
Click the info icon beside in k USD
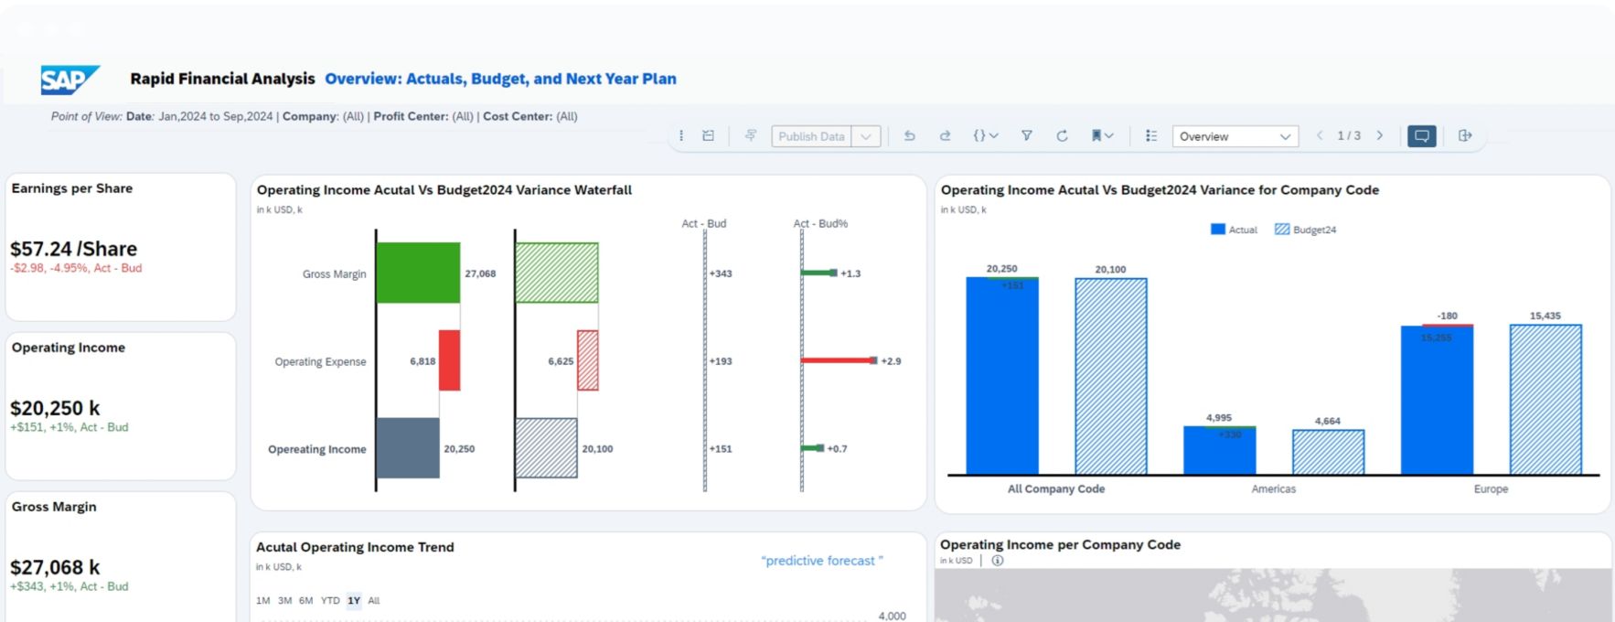(x=998, y=561)
